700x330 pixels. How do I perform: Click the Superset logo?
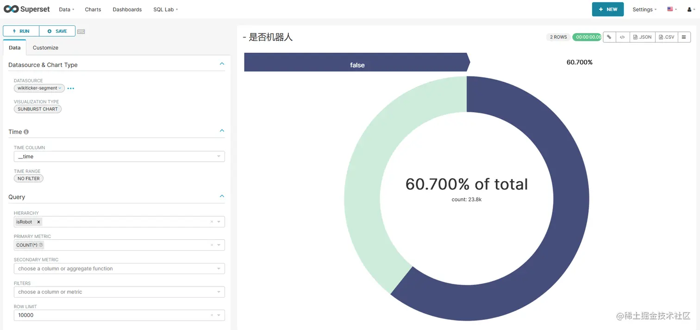tap(26, 9)
